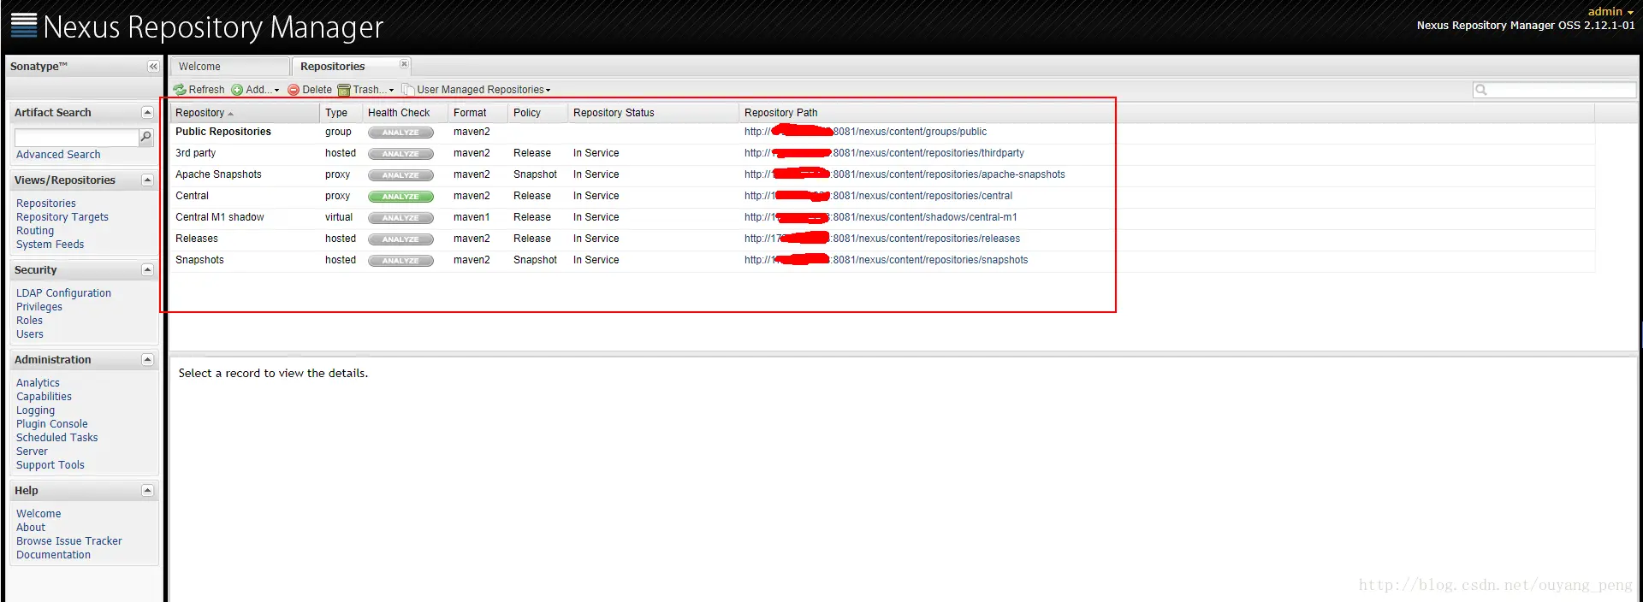
Task: Open User Managed Repositories dropdown
Action: (x=477, y=90)
